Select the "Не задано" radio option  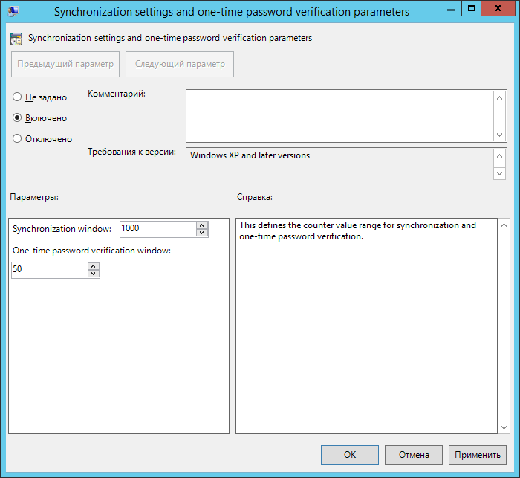(17, 97)
